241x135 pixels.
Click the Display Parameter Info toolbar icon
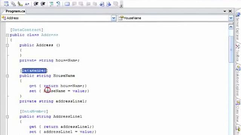(13, 4)
